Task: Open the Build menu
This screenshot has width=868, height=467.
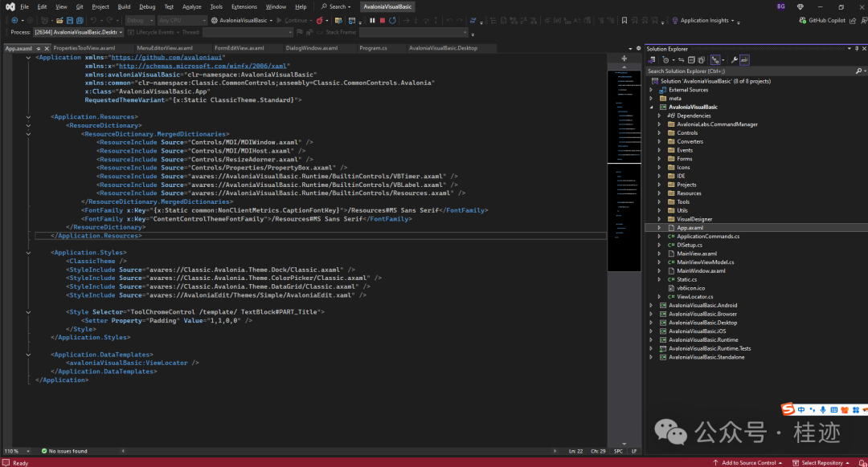Action: tap(124, 6)
